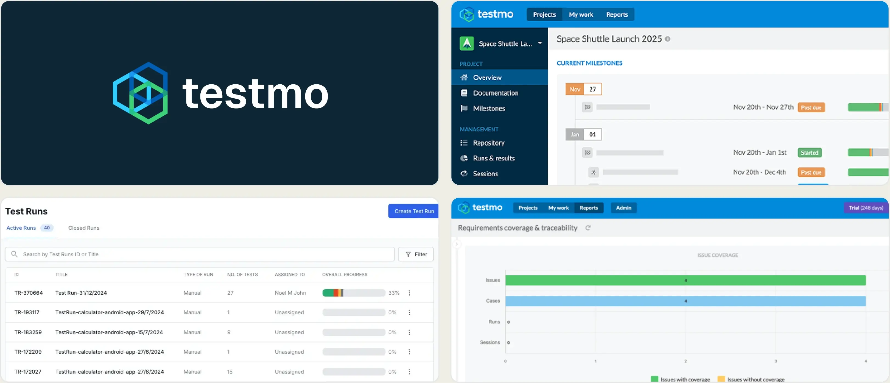Open Sessions in the sidebar
Screen dimensions: 890x383
point(500,174)
